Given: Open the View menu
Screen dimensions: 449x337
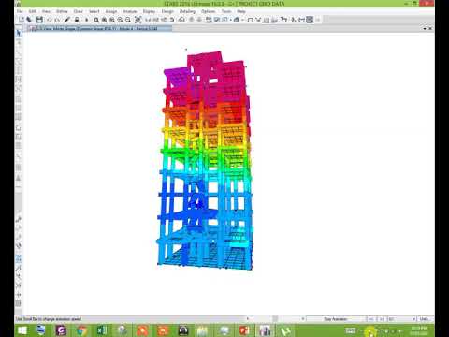Looking at the screenshot, I should click(x=46, y=11).
